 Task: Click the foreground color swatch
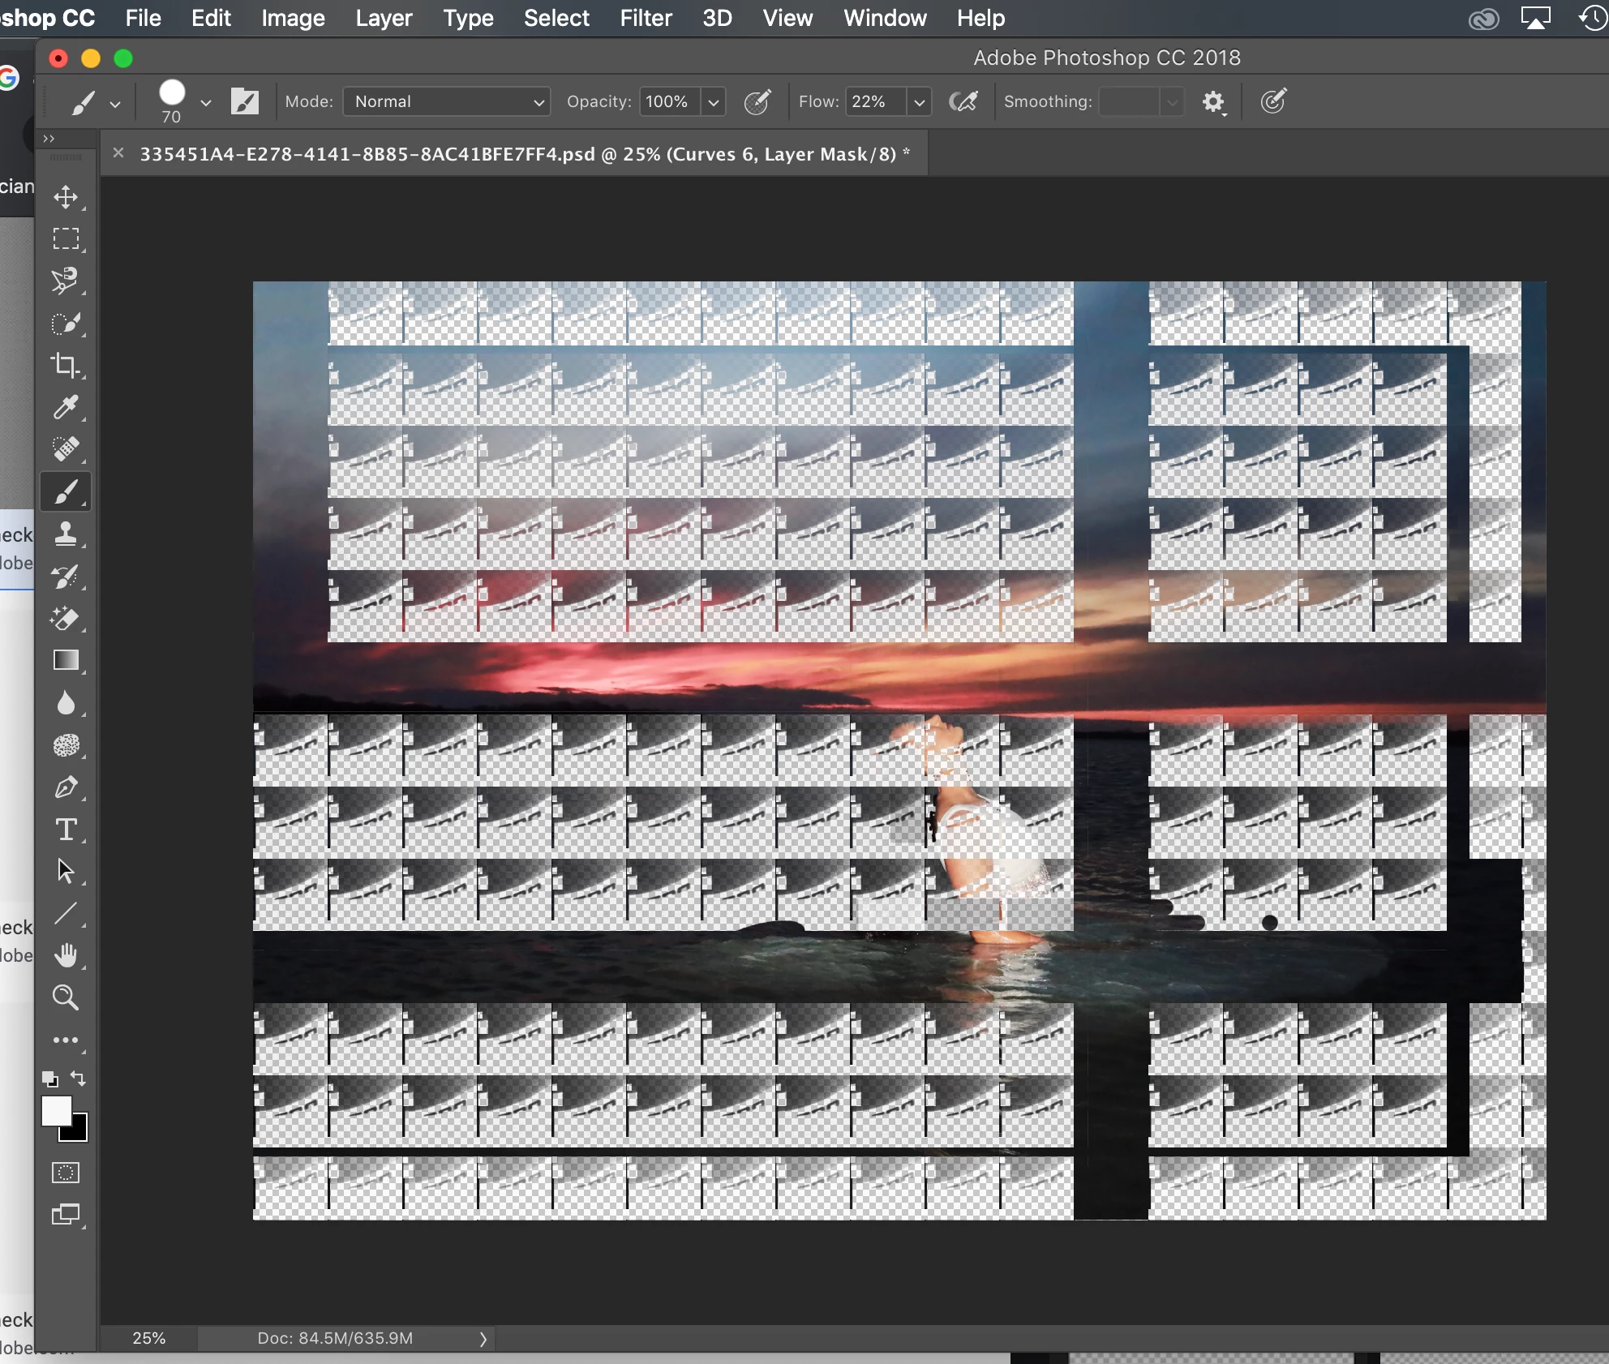(x=55, y=1110)
